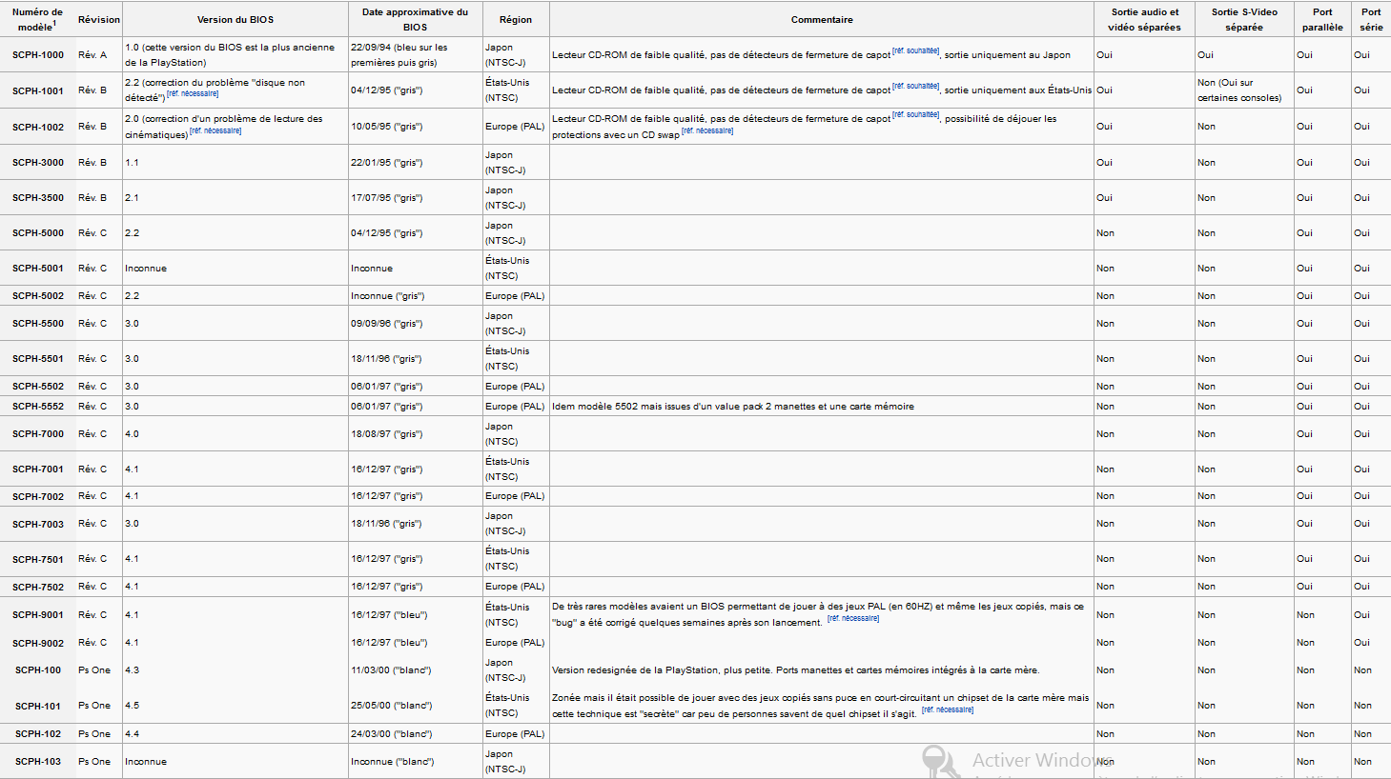Open "réf. nécessaire" link after "disque non détecté"

point(193,93)
